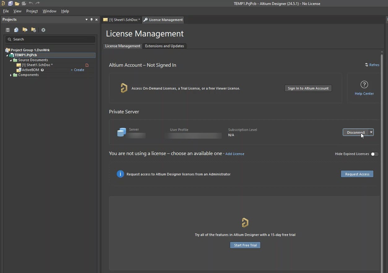Click the Projects panel Search field
The height and width of the screenshot is (273, 388).
click(50, 39)
